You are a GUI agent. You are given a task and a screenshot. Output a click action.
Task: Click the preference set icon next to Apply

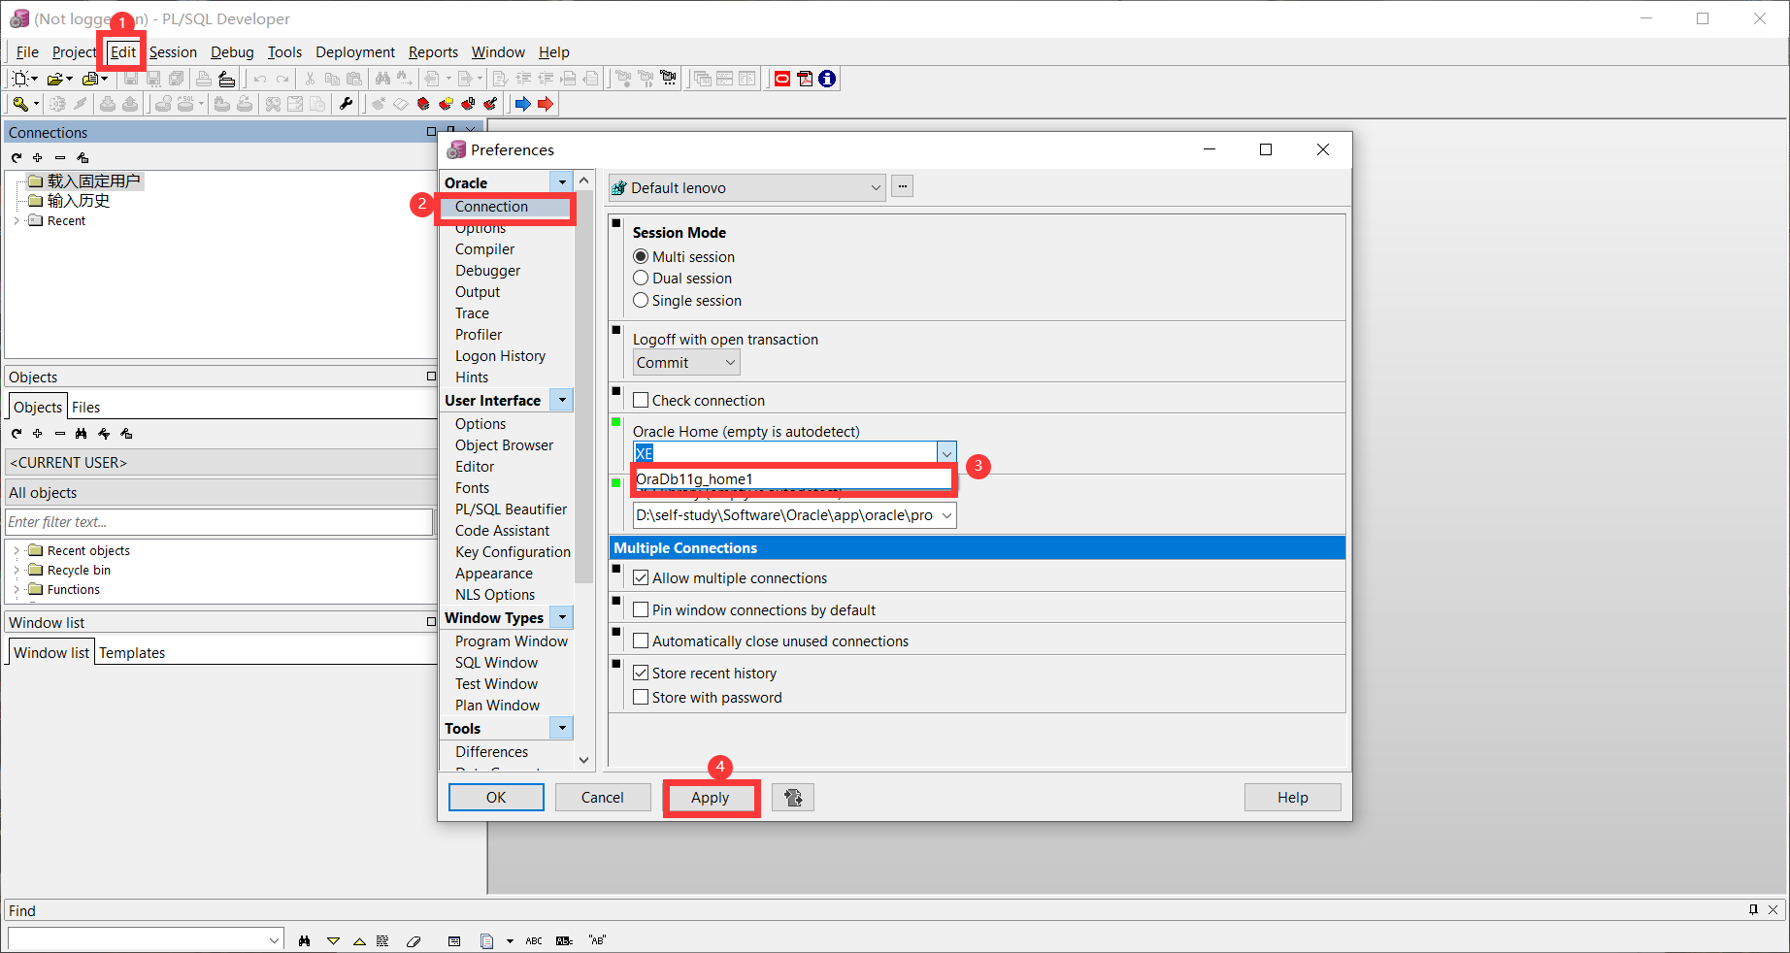coord(793,798)
